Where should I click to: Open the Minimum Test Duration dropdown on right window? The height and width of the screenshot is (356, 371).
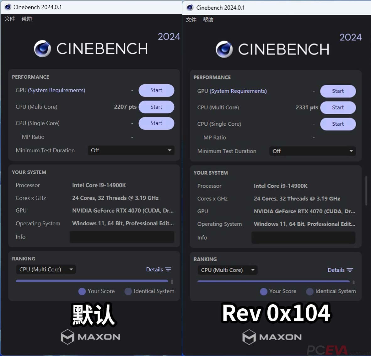(x=312, y=151)
